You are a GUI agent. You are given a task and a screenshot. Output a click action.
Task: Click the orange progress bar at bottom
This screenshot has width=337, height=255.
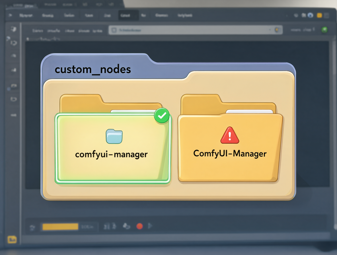coord(60,227)
